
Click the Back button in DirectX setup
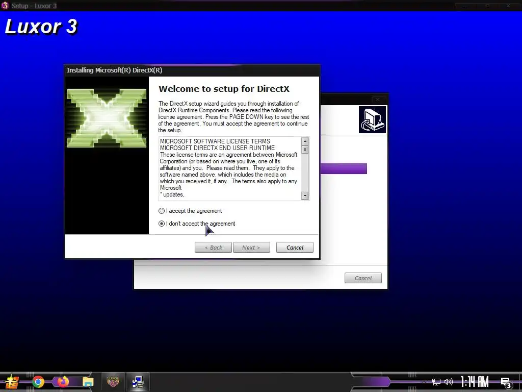[213, 248]
